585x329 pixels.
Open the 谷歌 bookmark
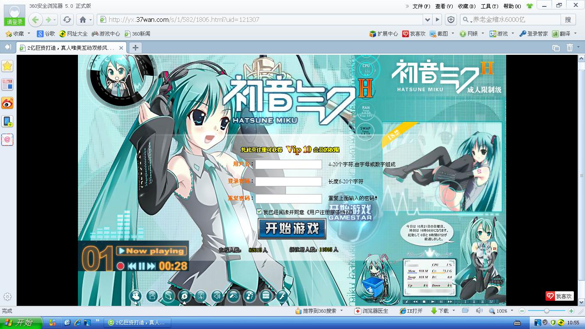tap(46, 33)
